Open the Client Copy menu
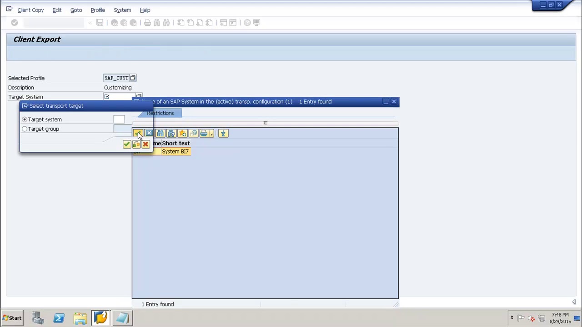Image resolution: width=582 pixels, height=327 pixels. (30, 10)
